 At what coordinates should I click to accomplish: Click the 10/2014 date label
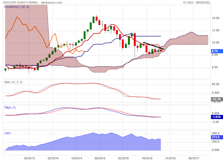pos(76,158)
